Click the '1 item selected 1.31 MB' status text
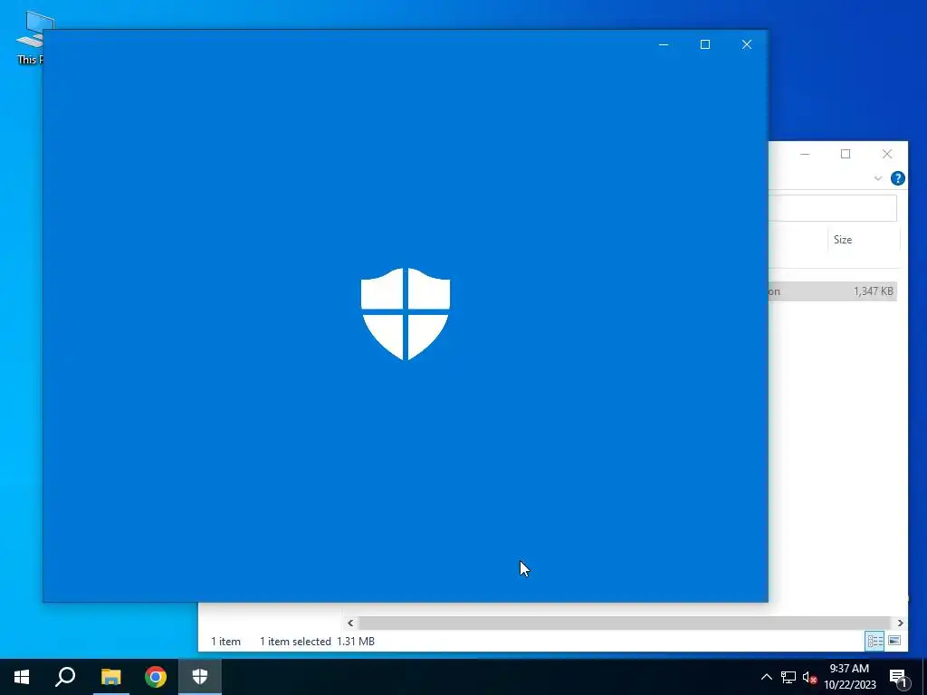This screenshot has height=695, width=927. click(317, 642)
